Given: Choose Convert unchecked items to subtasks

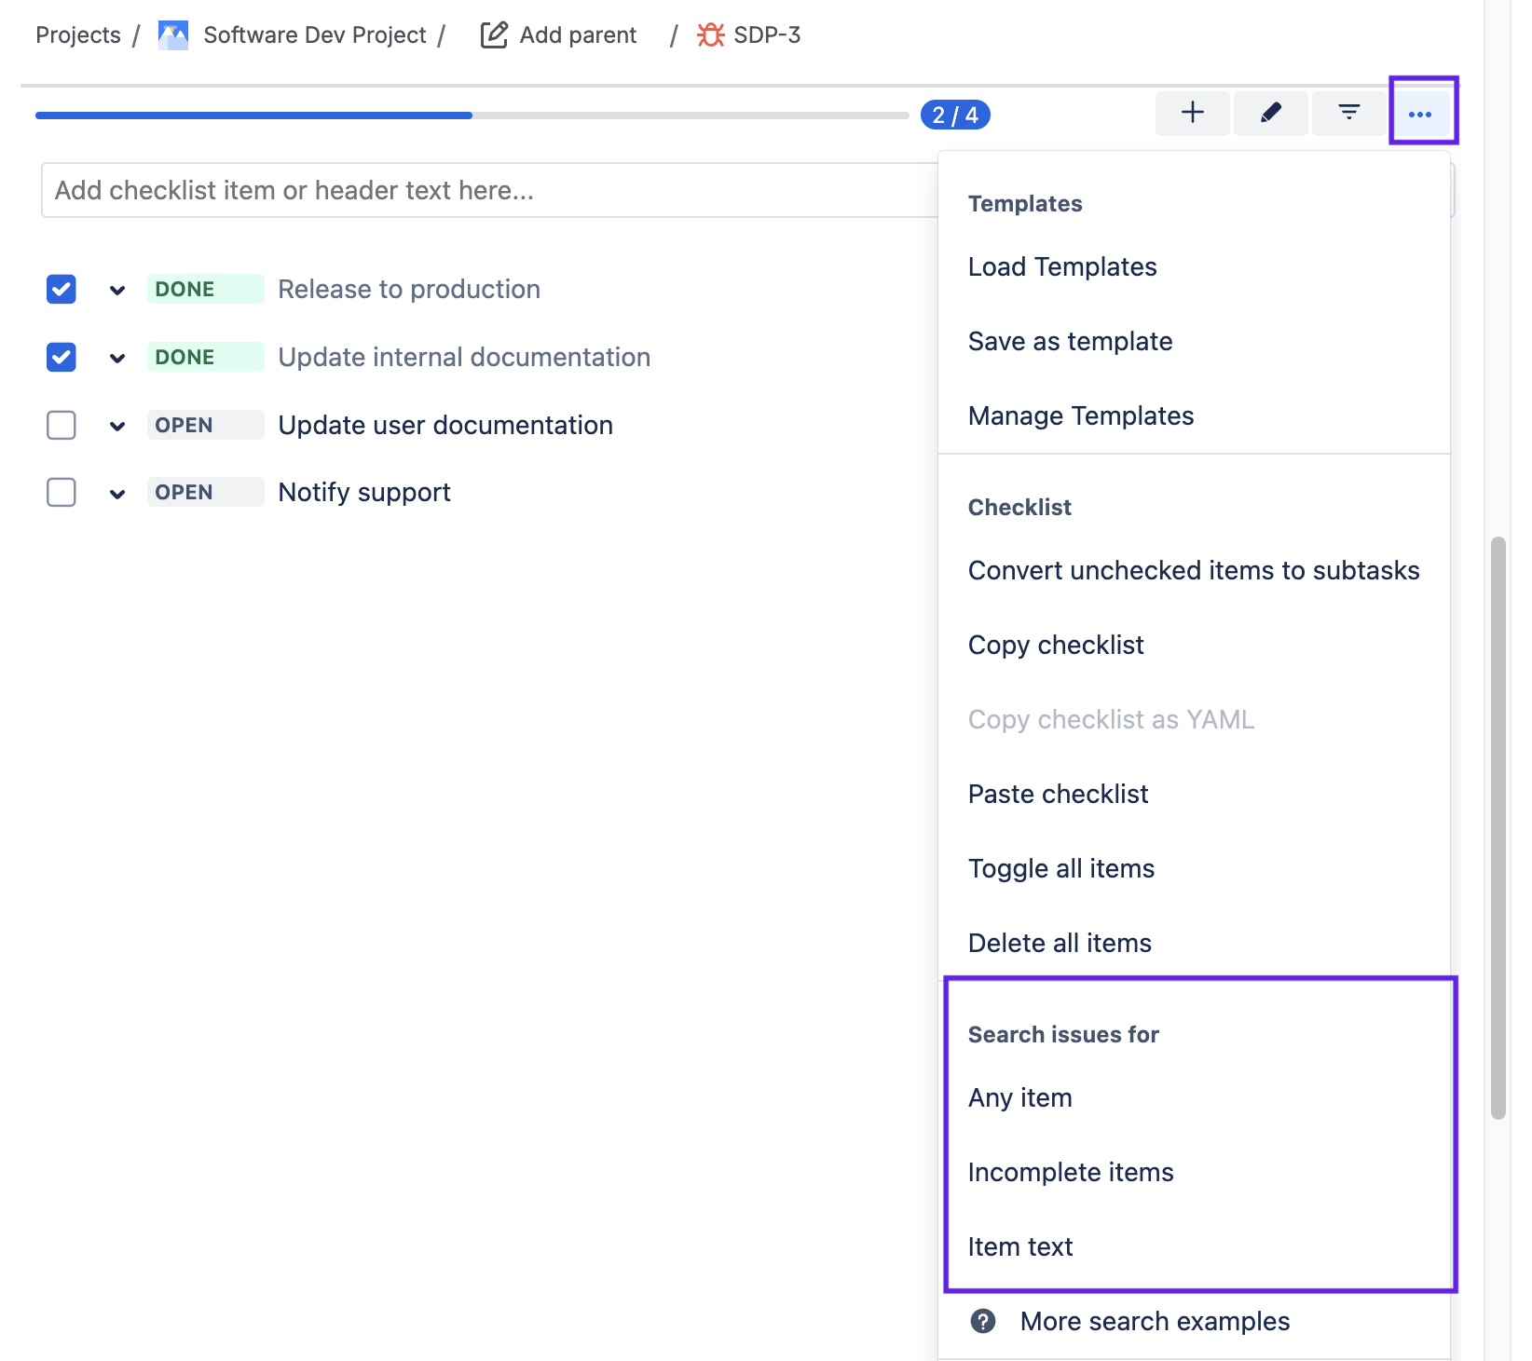Looking at the screenshot, I should click(x=1193, y=570).
